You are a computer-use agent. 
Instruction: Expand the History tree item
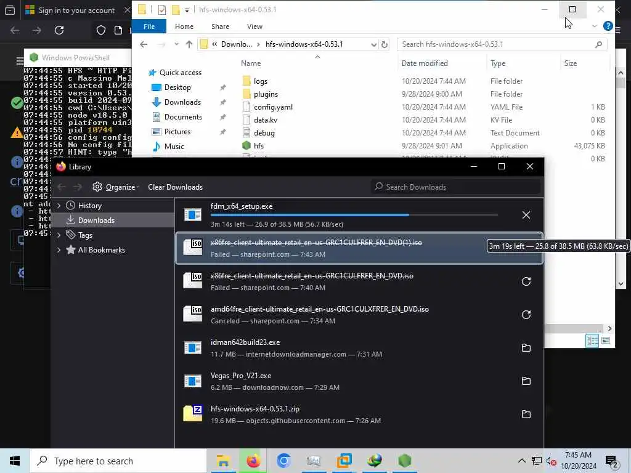(59, 206)
